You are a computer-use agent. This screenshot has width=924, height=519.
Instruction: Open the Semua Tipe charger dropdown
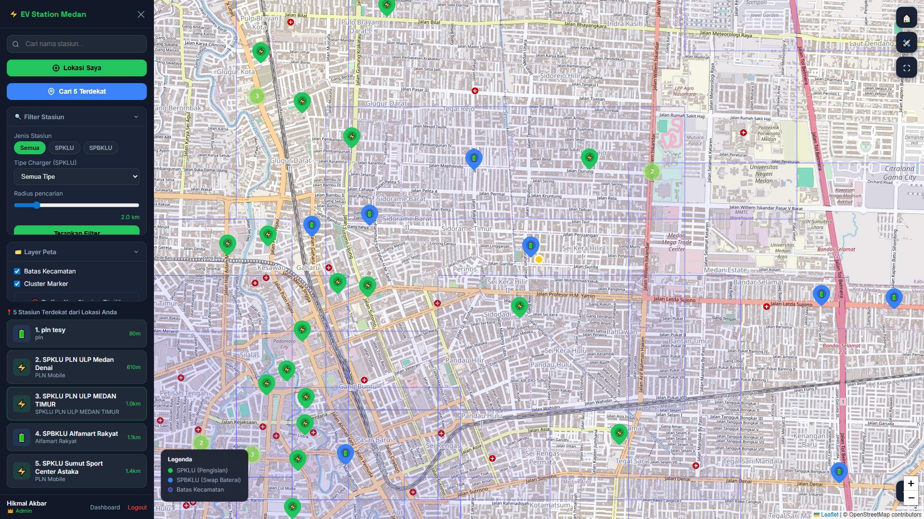tap(77, 176)
